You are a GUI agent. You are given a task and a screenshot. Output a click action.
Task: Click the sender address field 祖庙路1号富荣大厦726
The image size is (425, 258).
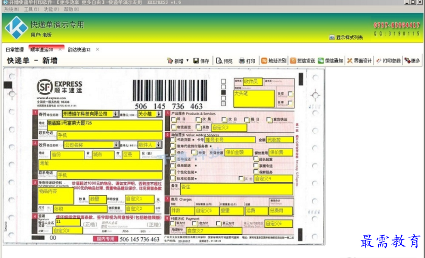(105, 125)
